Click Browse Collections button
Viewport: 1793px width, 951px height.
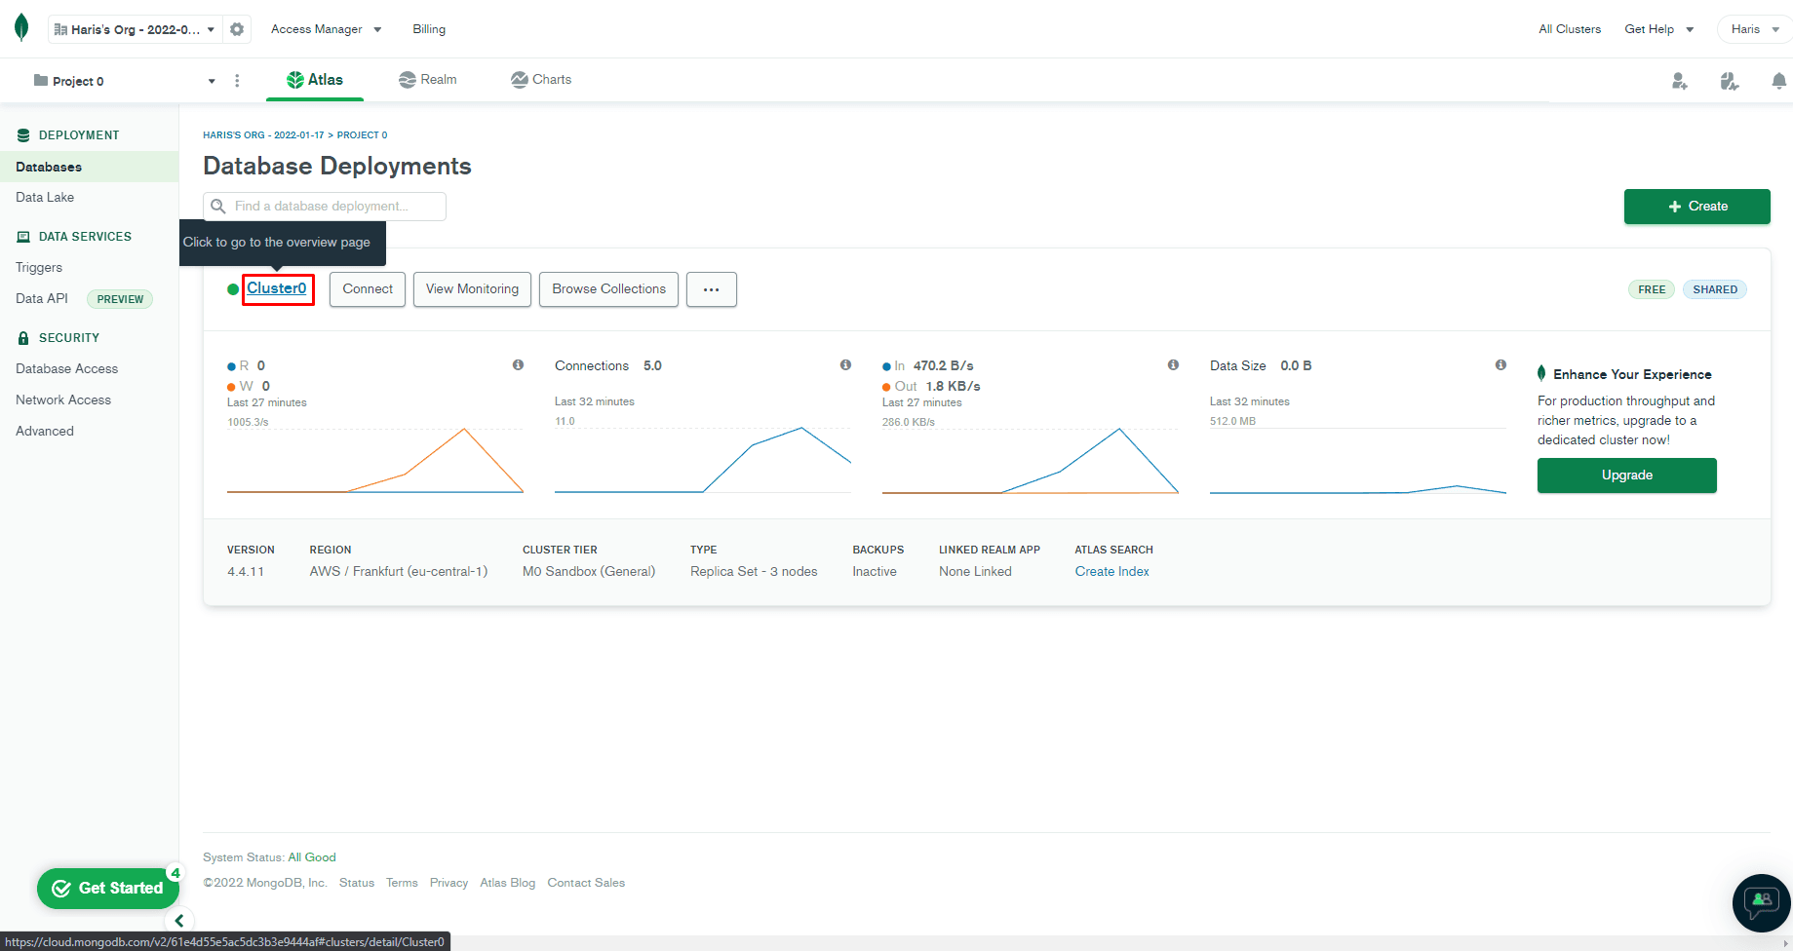point(608,289)
